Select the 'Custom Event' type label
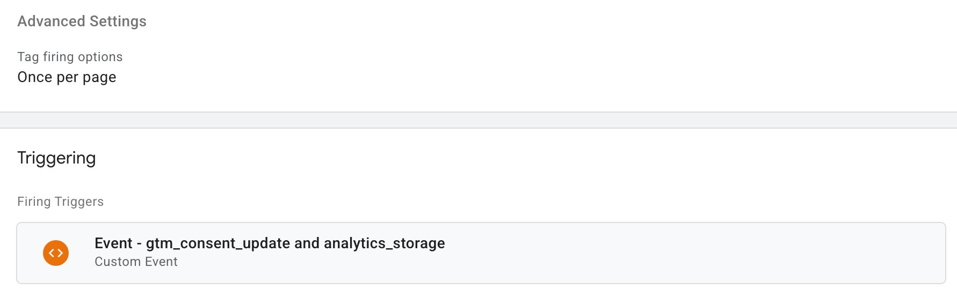Image resolution: width=957 pixels, height=297 pixels. tap(136, 262)
